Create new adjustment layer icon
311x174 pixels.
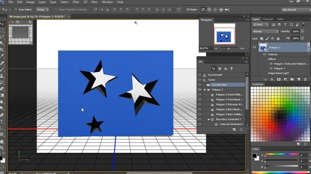(285, 79)
